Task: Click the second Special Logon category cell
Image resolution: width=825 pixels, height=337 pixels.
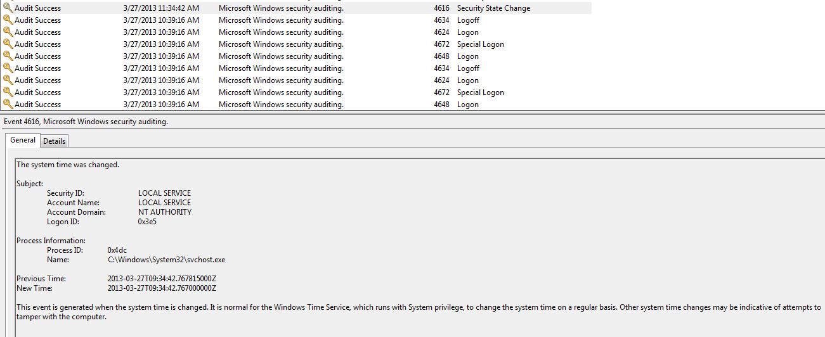Action: [481, 92]
